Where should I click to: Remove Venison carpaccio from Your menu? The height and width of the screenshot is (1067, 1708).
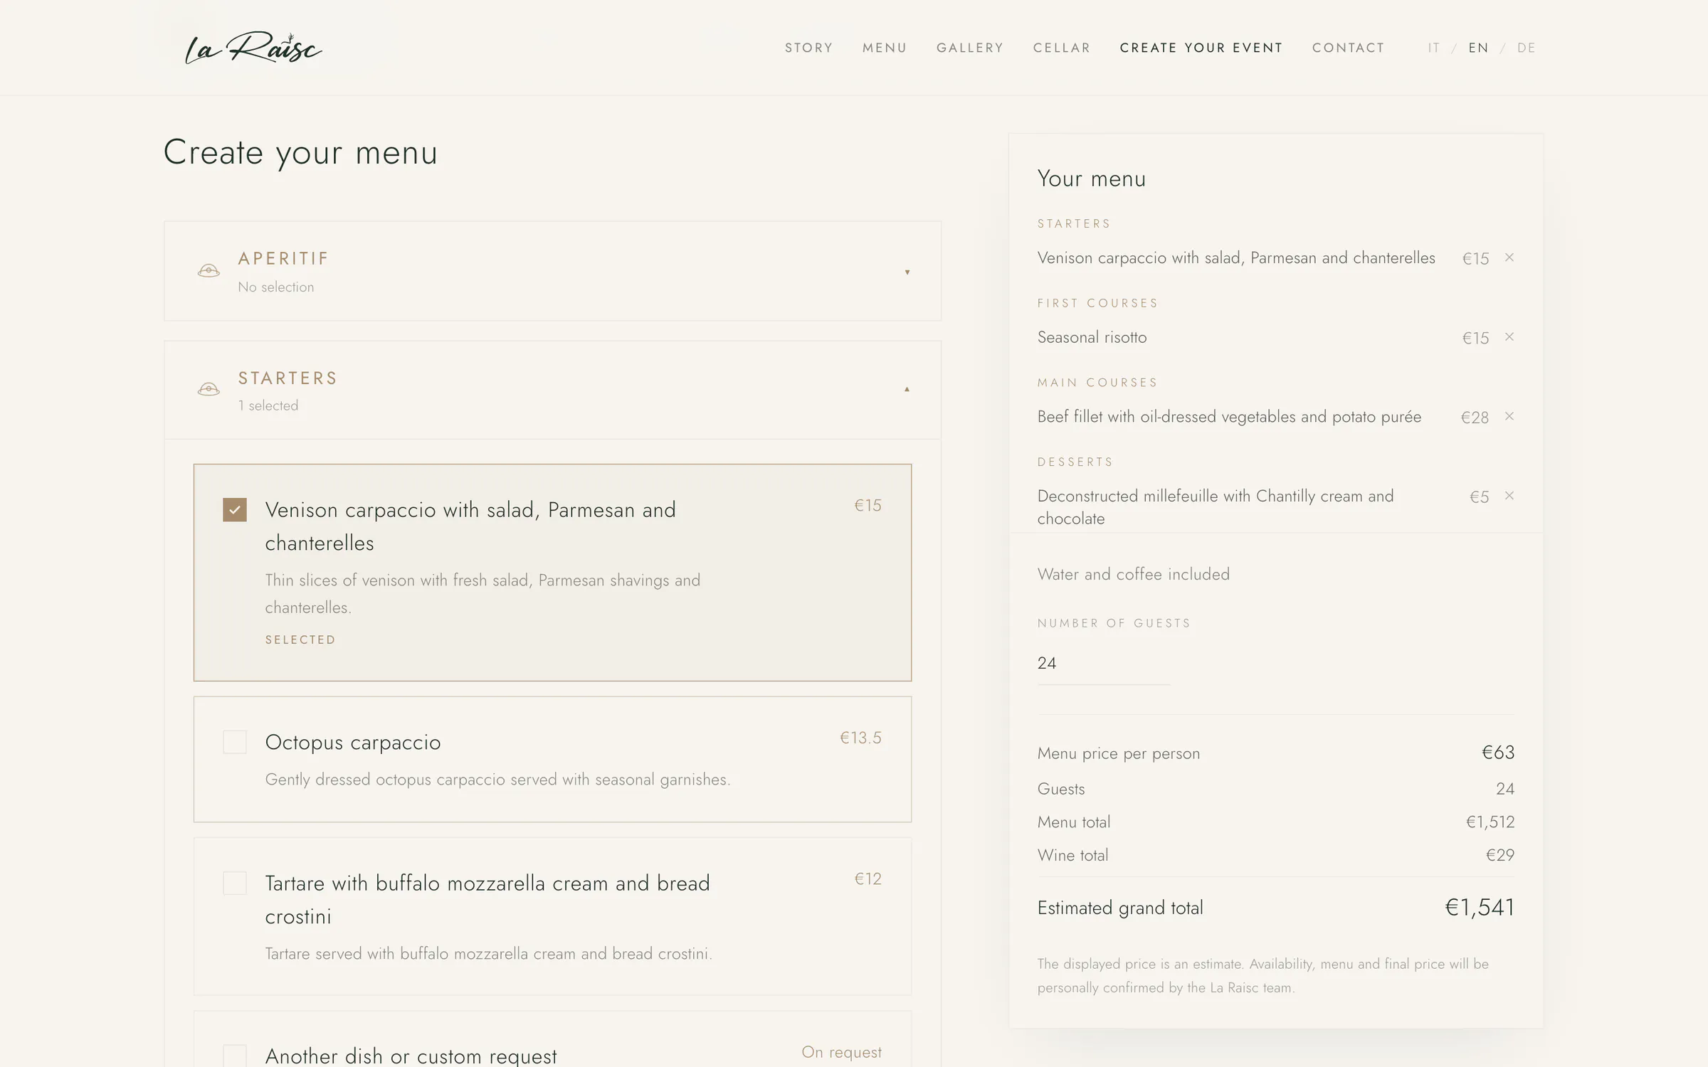pyautogui.click(x=1509, y=258)
